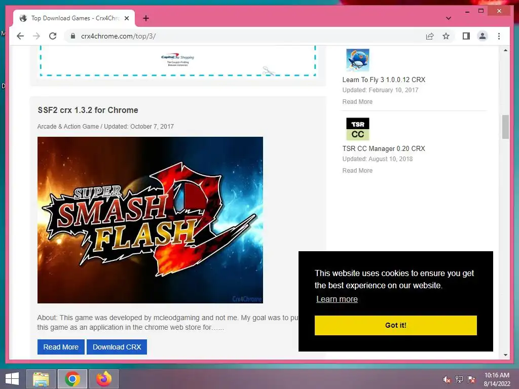
Task: Click the Download CRX button
Action: coord(117,347)
